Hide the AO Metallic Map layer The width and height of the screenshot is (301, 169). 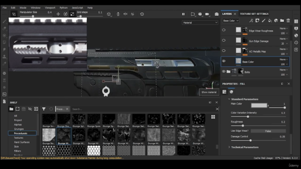point(224,51)
